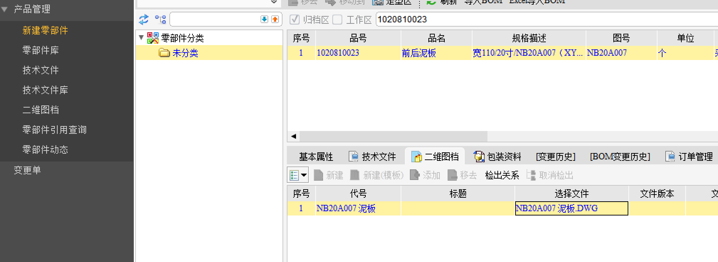Click the 选择文件 column header
This screenshot has height=262, width=718.
[x=572, y=193]
